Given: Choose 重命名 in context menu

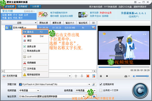Looking at the screenshot, I should [35, 32].
